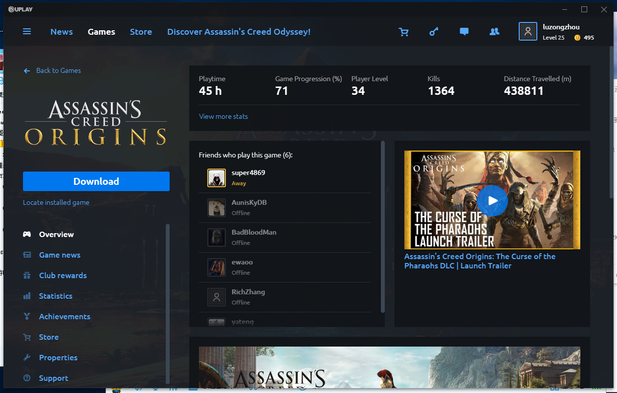Click the key activation icon
The height and width of the screenshot is (393, 617).
click(x=434, y=32)
